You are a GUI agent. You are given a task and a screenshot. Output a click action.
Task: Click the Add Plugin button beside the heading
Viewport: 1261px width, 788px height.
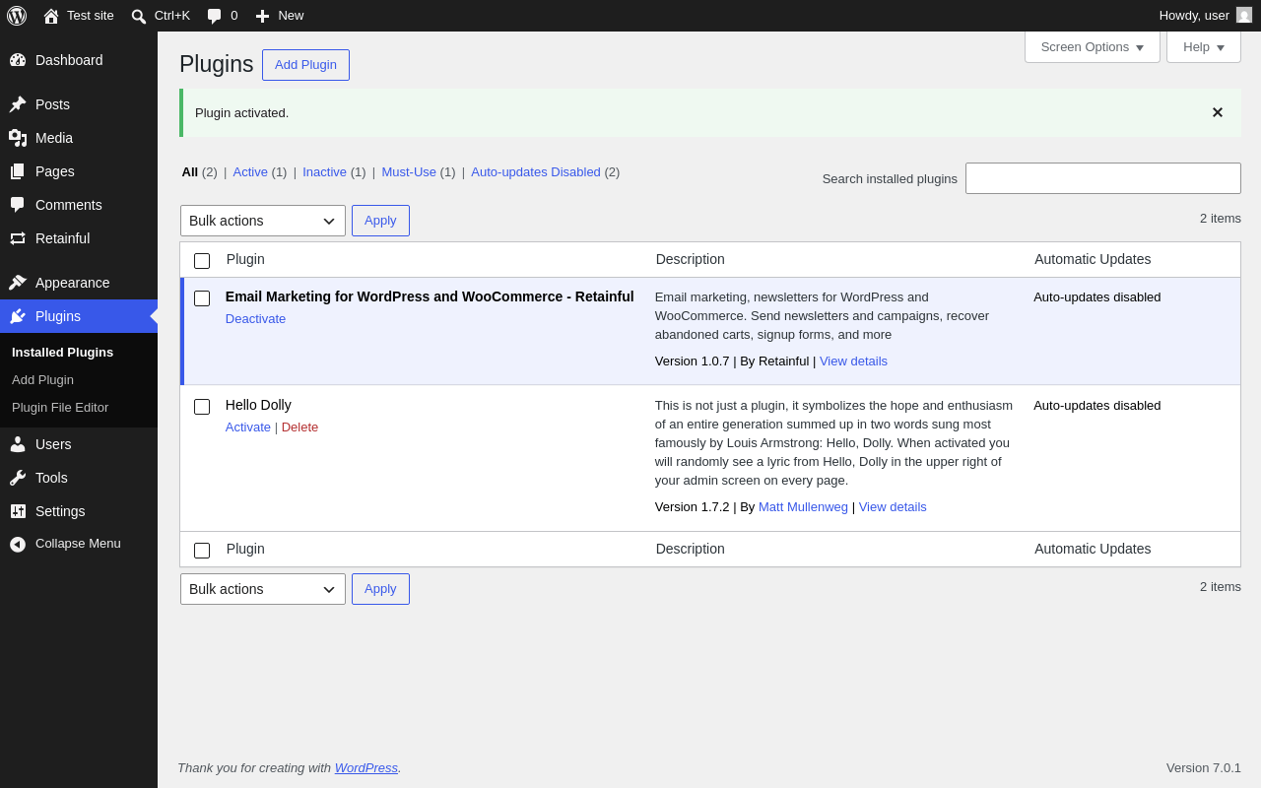[x=305, y=65]
